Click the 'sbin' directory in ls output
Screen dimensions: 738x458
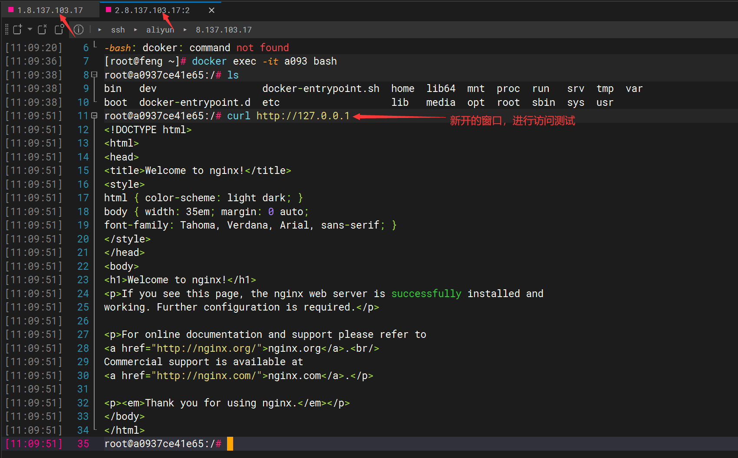click(544, 102)
